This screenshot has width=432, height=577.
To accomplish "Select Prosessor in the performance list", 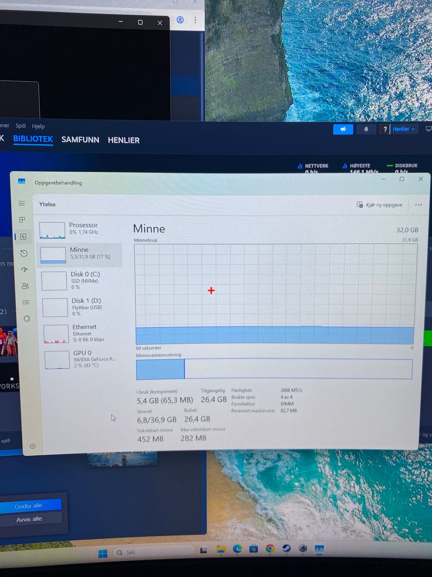I will pos(79,229).
